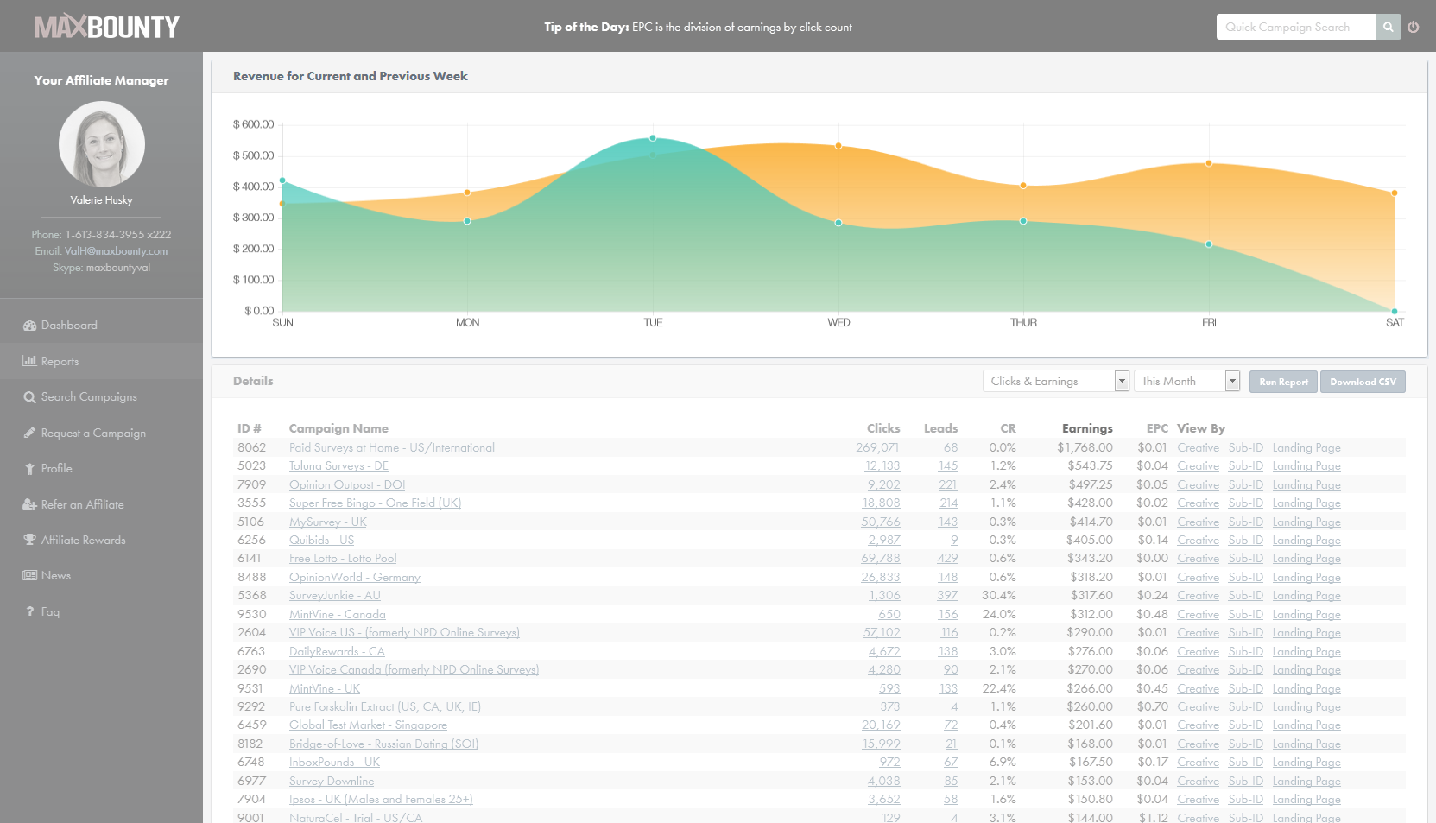This screenshot has height=823, width=1436.
Task: Open Toluna Surveys - DE campaign
Action: click(x=338, y=465)
